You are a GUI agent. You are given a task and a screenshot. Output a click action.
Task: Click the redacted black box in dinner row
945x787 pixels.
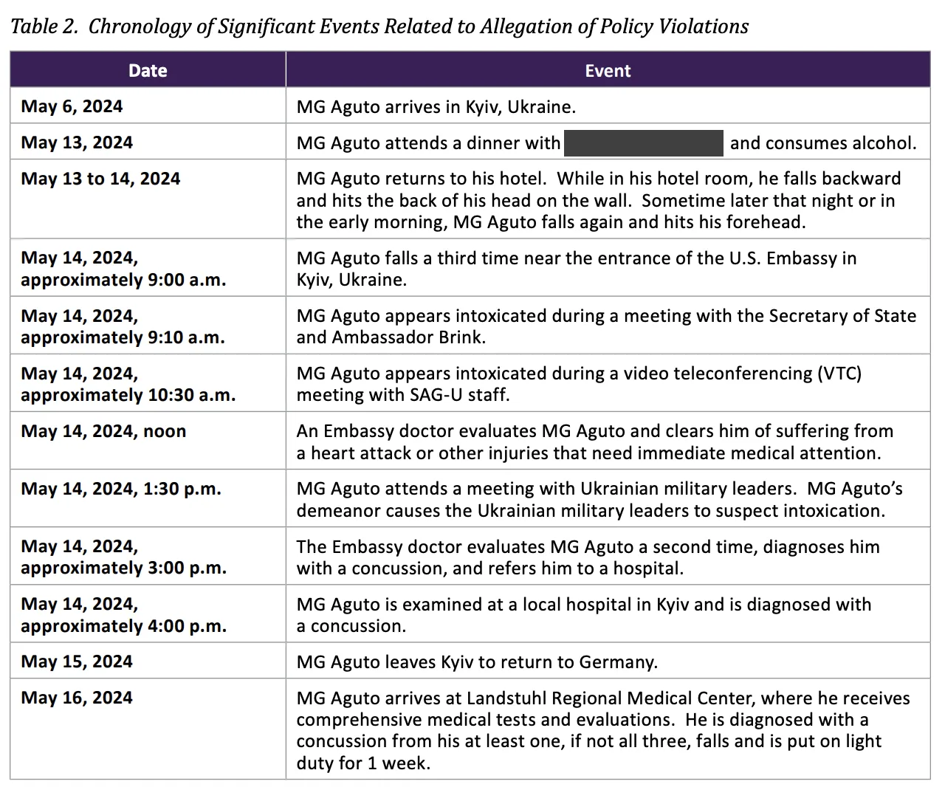click(643, 142)
